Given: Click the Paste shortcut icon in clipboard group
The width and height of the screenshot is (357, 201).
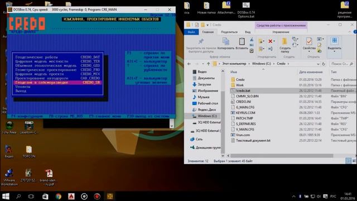Looking at the screenshot, I should pyautogui.click(x=252, y=51).
